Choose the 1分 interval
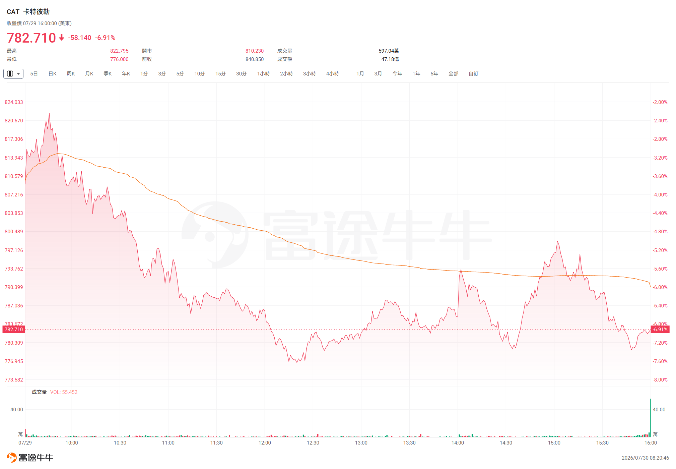 pyautogui.click(x=144, y=73)
